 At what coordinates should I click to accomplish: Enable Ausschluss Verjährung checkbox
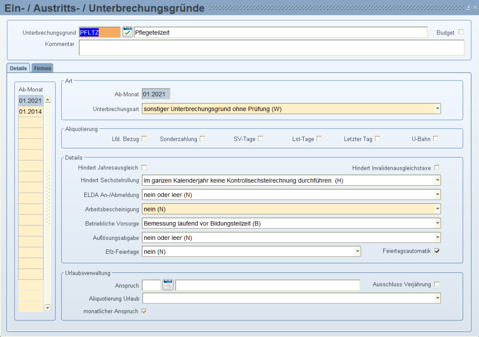[x=437, y=284]
